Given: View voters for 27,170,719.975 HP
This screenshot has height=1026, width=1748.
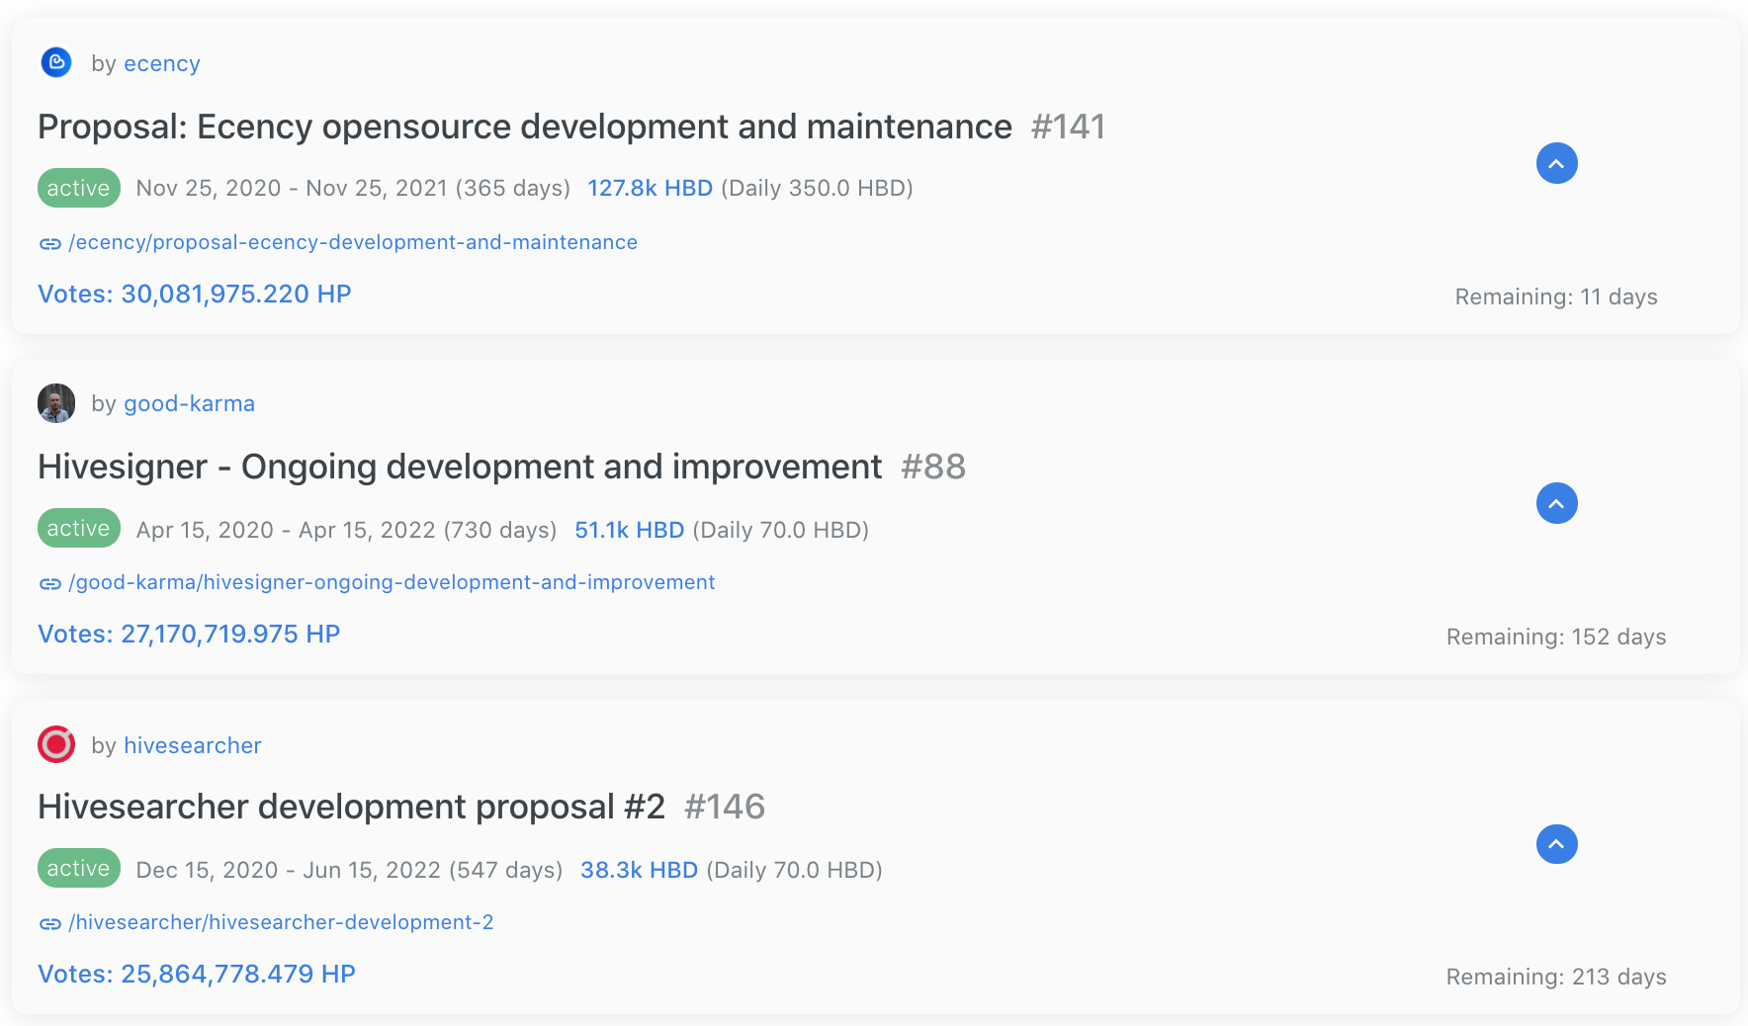Looking at the screenshot, I should tap(189, 634).
